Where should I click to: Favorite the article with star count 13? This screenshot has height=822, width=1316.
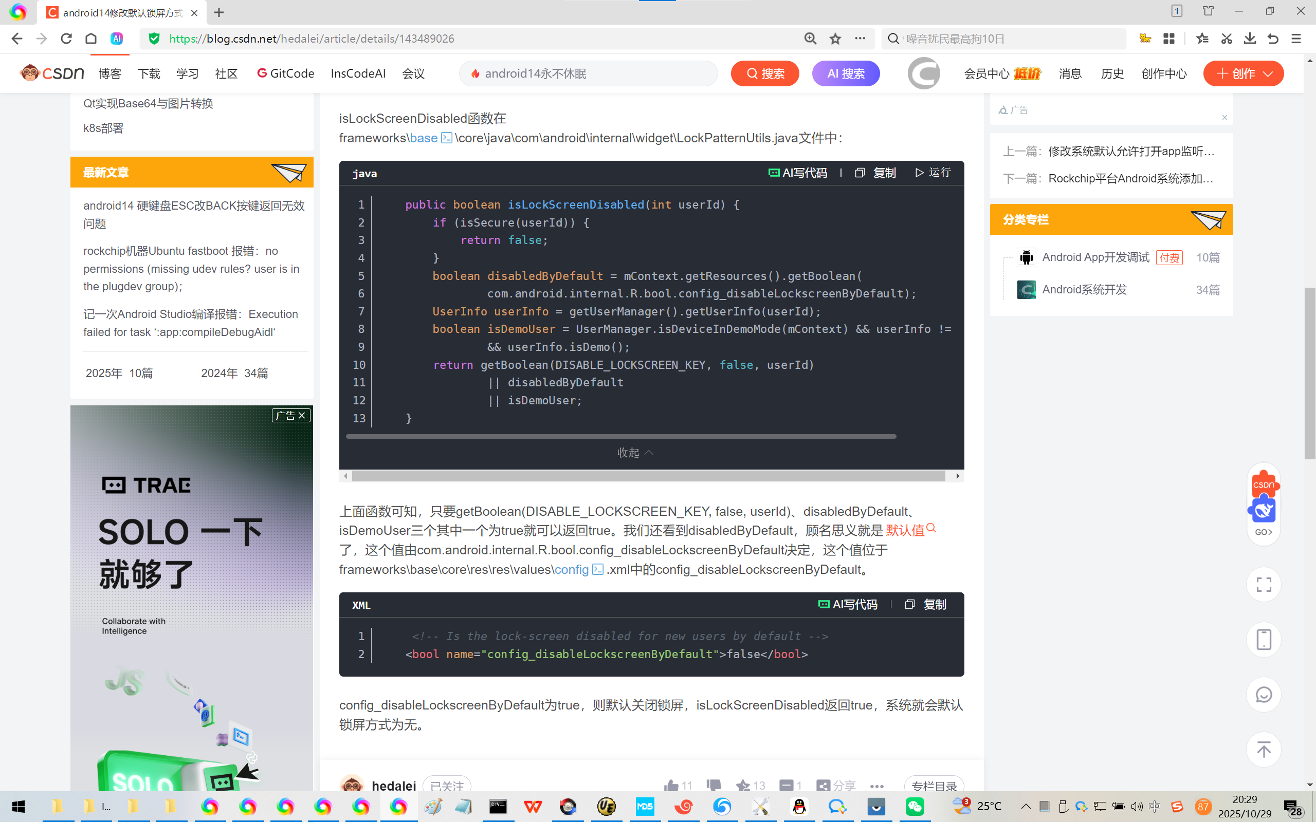pos(743,786)
